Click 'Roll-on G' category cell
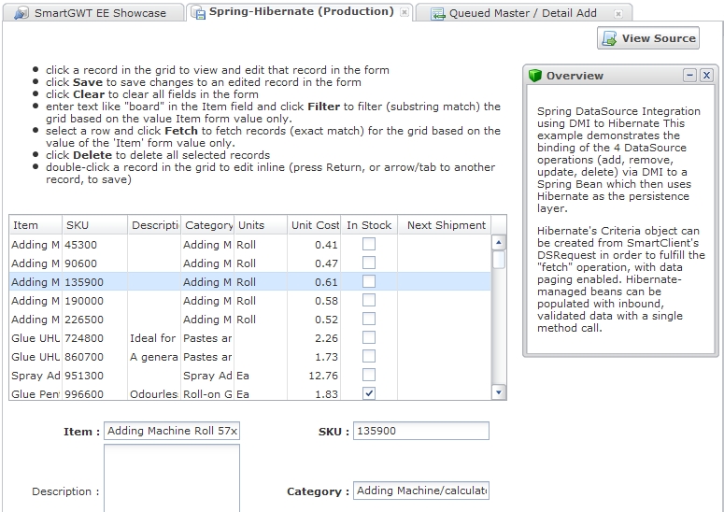 pyautogui.click(x=207, y=394)
